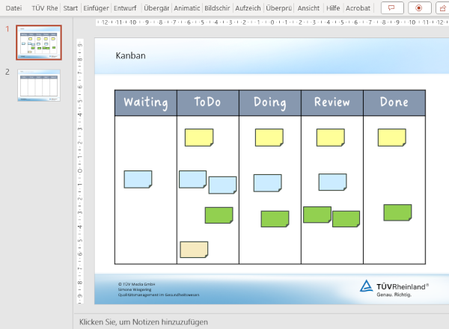The height and width of the screenshot is (329, 449).
Task: Open the Datei menu
Action: point(13,7)
